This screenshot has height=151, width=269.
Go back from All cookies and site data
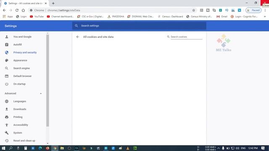point(78,37)
